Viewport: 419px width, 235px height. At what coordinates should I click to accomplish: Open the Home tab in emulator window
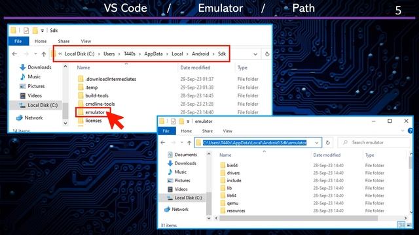[x=186, y=131]
